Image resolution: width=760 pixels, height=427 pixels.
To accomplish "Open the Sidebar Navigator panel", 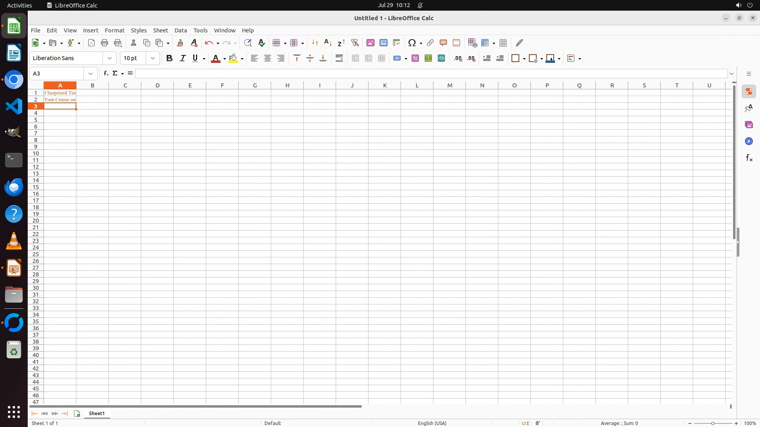I will coord(749,142).
